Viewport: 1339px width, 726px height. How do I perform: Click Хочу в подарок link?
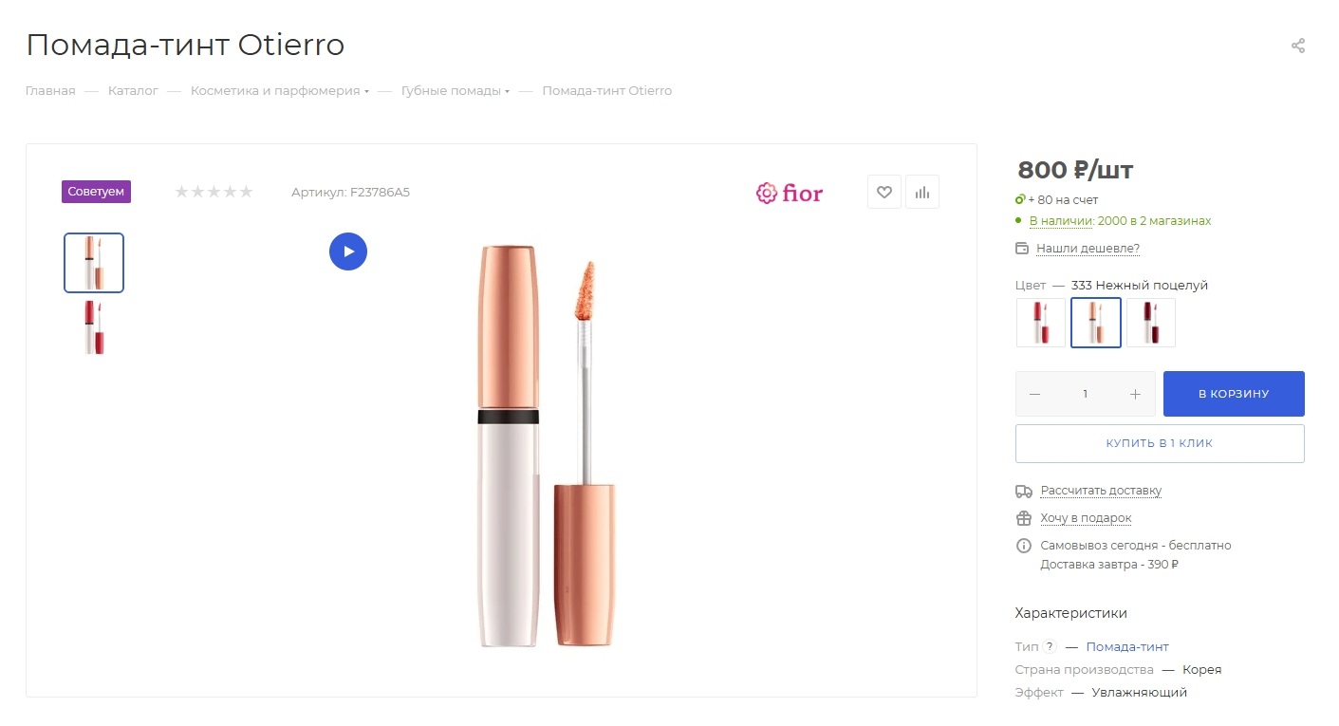tap(1086, 518)
